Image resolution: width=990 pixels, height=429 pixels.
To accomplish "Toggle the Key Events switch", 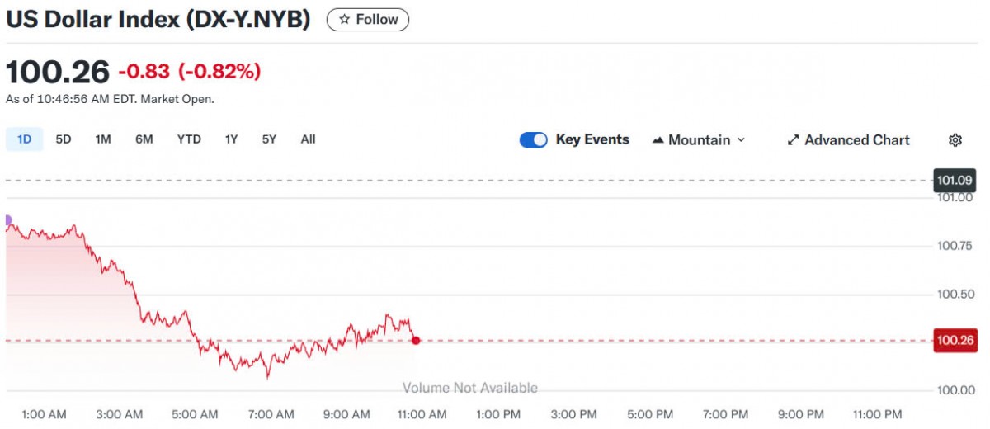I will (x=533, y=140).
